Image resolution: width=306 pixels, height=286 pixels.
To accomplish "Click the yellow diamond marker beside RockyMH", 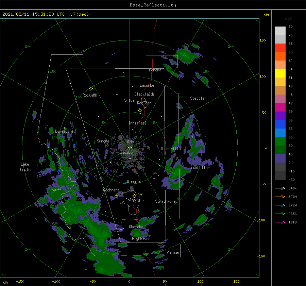I will tap(91, 89).
